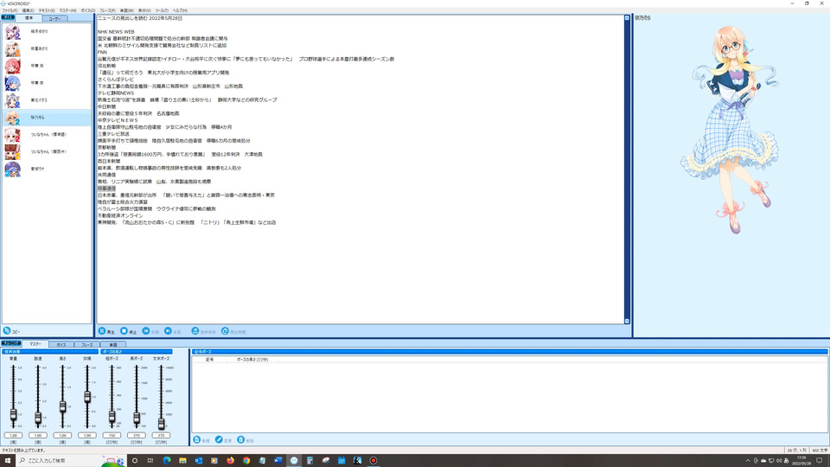Open the ツール(T) menu
The image size is (830, 467).
point(162,10)
